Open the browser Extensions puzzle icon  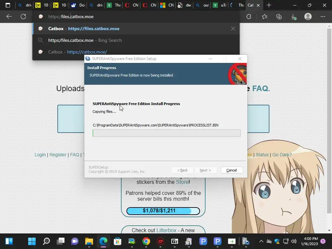click(x=249, y=17)
